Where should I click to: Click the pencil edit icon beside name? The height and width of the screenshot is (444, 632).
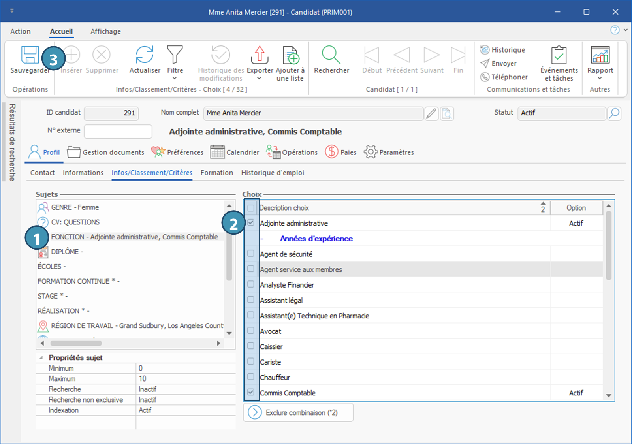point(431,114)
